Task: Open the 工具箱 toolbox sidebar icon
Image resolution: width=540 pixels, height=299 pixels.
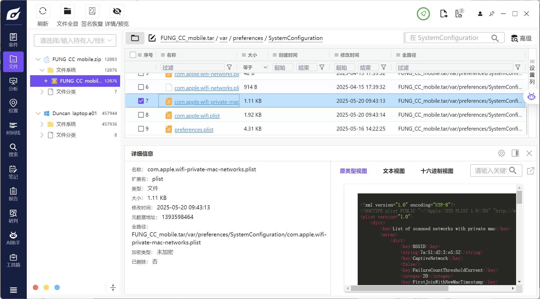Action: (x=13, y=260)
